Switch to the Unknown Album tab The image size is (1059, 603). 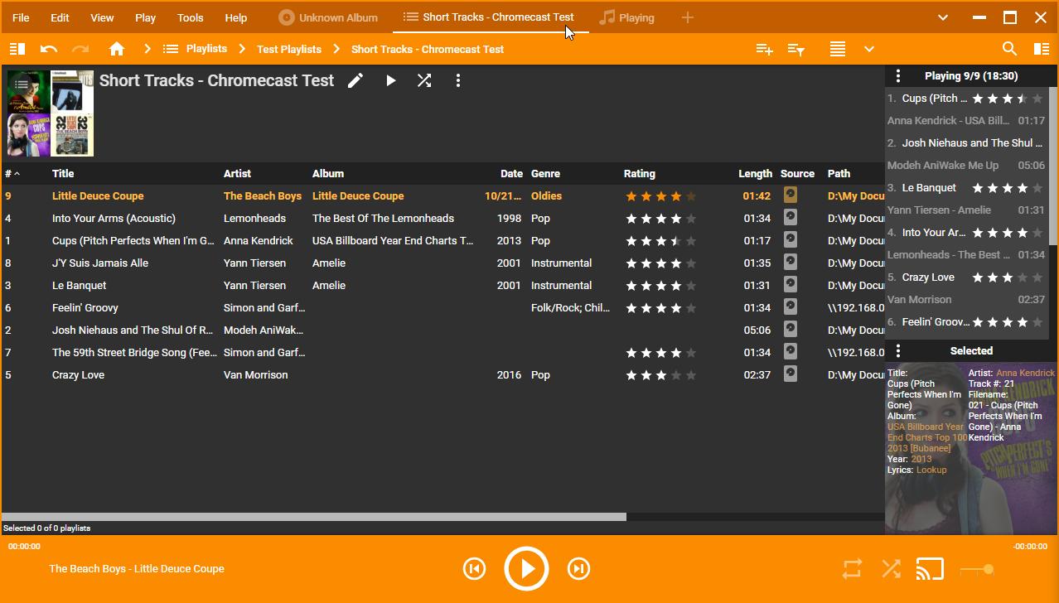(328, 17)
